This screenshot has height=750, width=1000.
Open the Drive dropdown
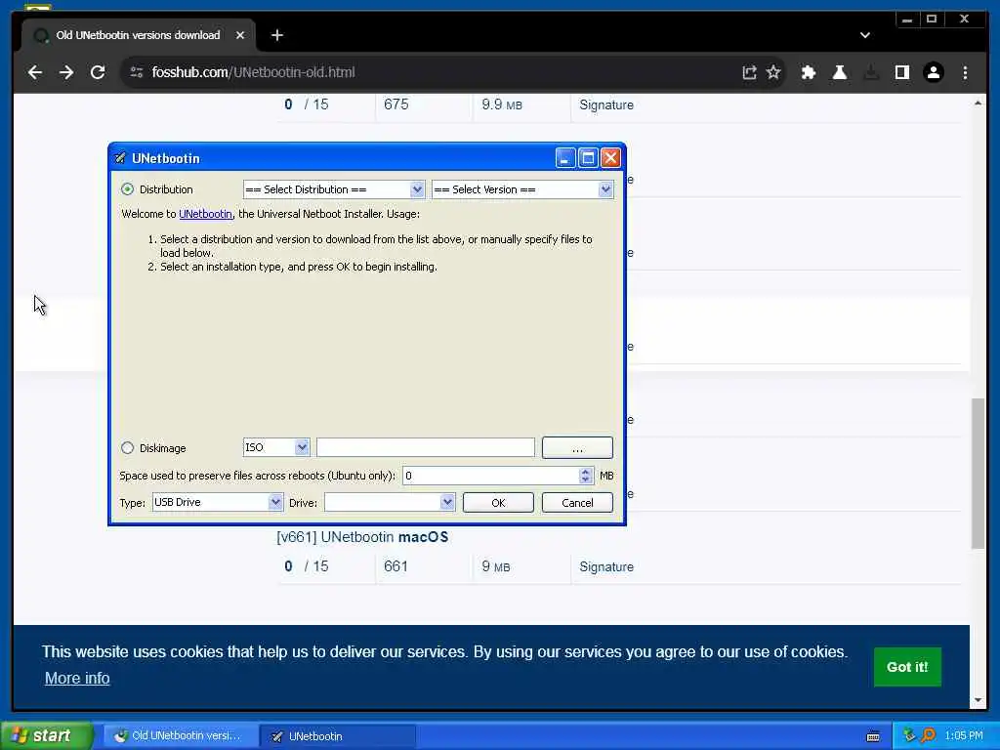390,502
